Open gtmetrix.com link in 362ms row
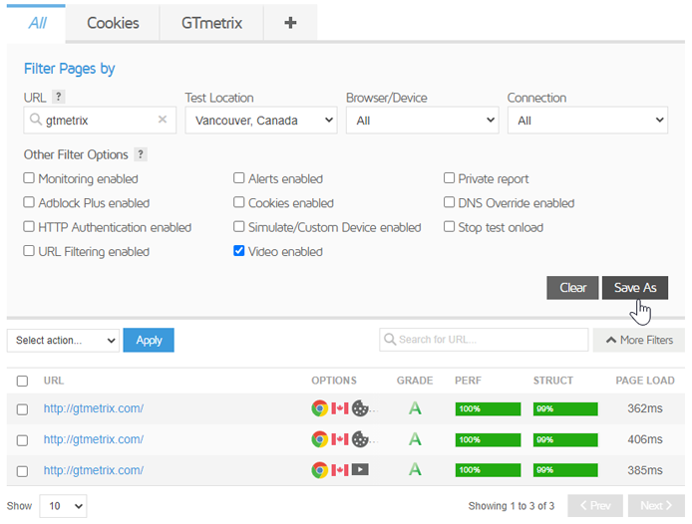 (94, 408)
